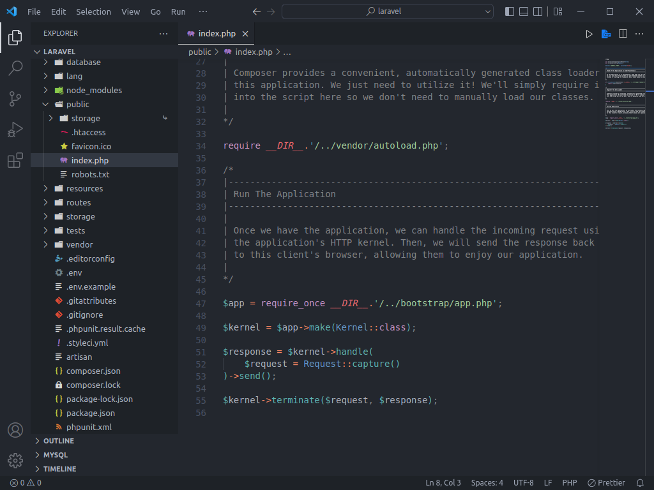654x490 pixels.
Task: Toggle Primary Side Bar visibility
Action: (509, 11)
